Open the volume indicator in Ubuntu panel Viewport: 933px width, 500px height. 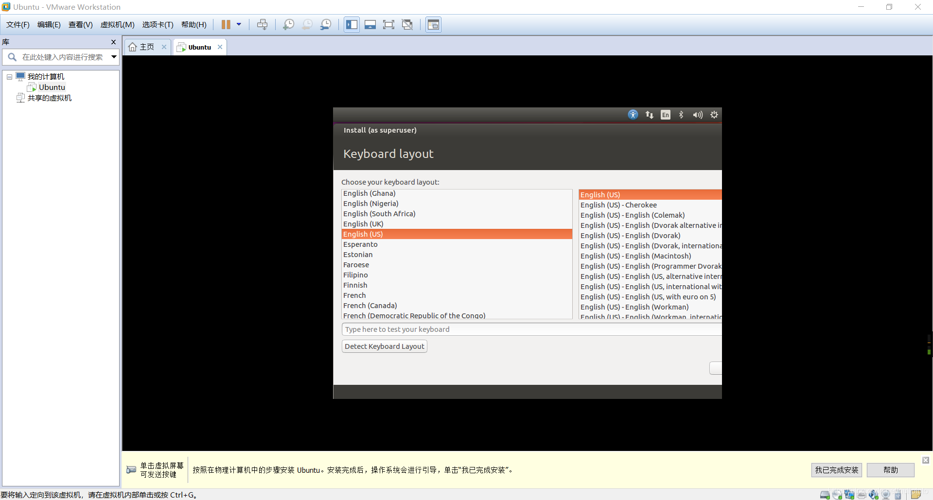click(698, 115)
